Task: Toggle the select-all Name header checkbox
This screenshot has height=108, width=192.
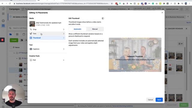Action: [11, 47]
